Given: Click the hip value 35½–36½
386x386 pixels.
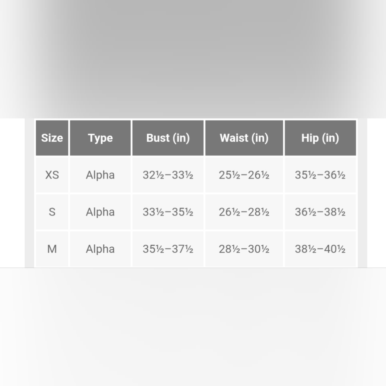Looking at the screenshot, I should pos(320,175).
